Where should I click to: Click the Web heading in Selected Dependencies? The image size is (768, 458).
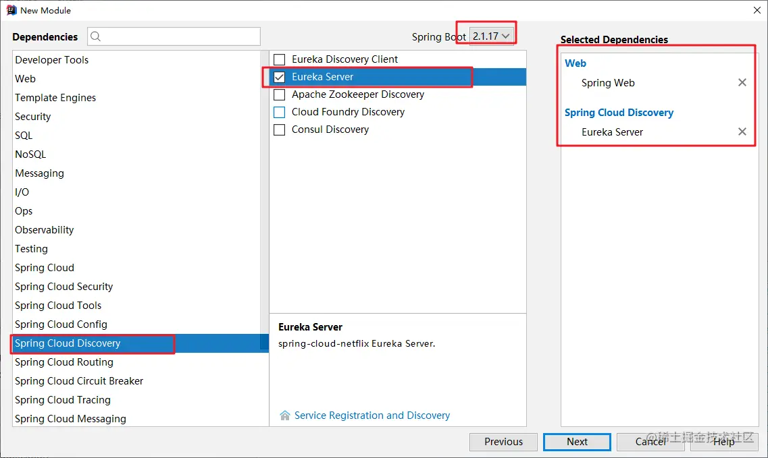(x=575, y=63)
